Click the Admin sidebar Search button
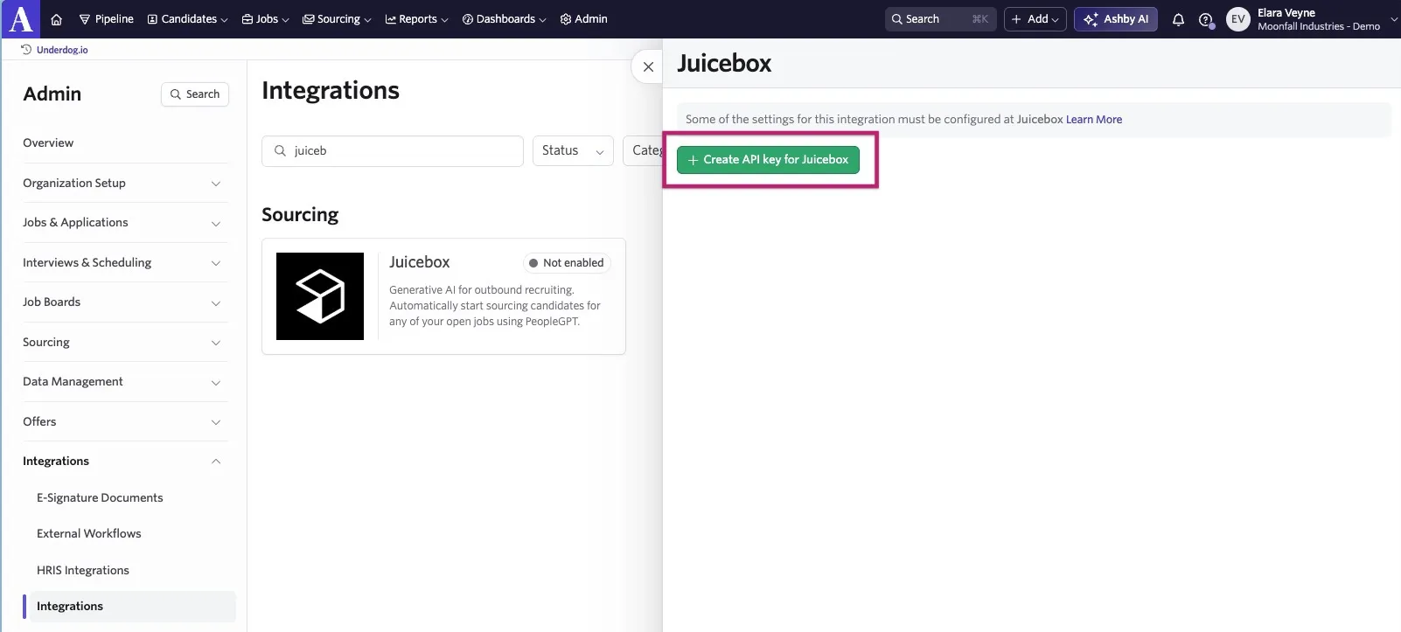Viewport: 1401px width, 632px height. point(195,94)
